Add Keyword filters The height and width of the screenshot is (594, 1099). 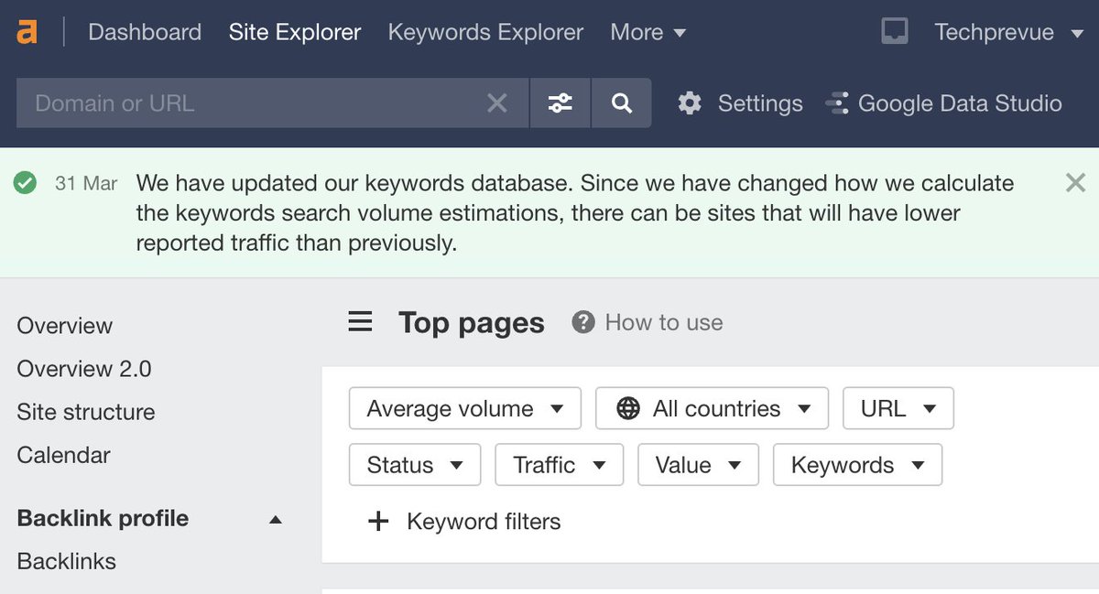pos(463,522)
